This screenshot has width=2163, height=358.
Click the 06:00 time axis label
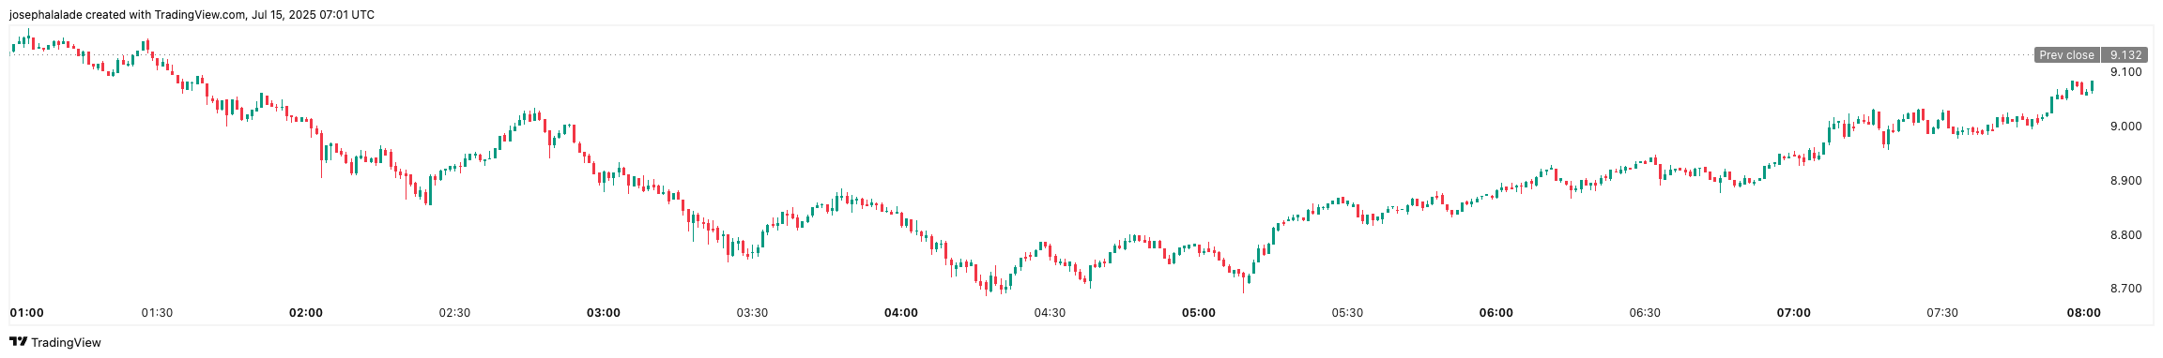[1496, 312]
